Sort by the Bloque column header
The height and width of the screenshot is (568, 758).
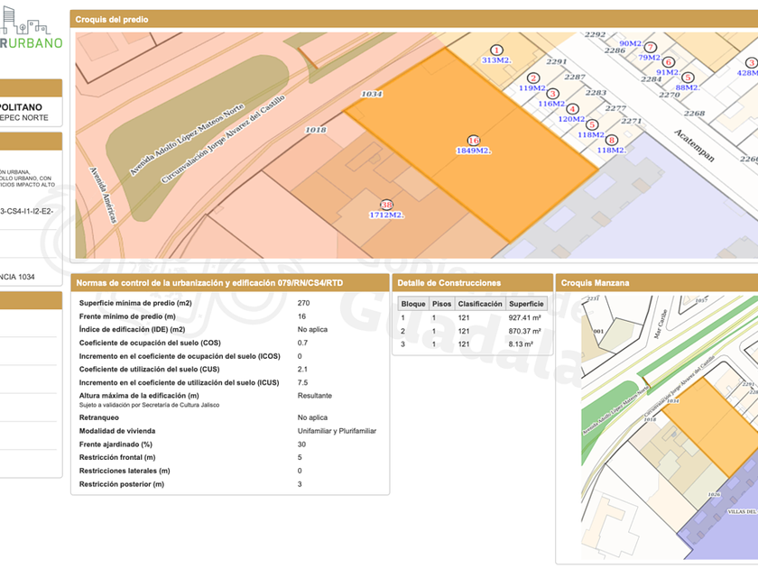click(x=412, y=304)
